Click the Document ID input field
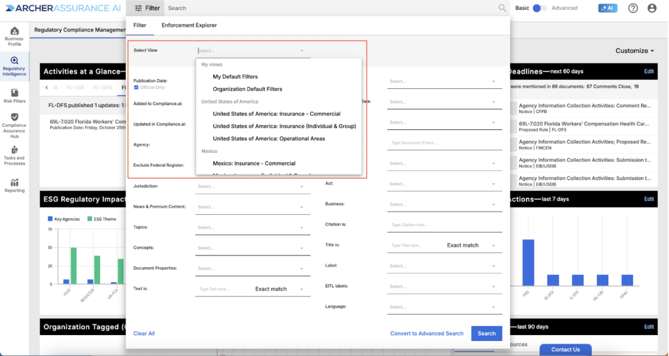Screen dimensions: 669x356 click(444, 143)
